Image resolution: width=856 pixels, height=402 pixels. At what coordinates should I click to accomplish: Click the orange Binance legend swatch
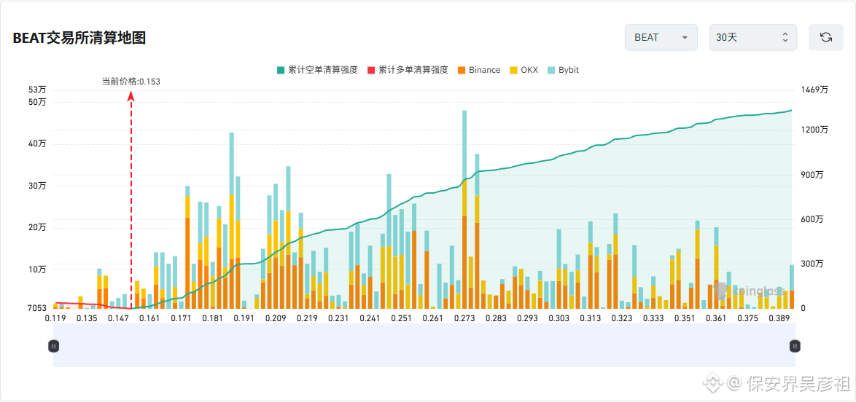462,70
